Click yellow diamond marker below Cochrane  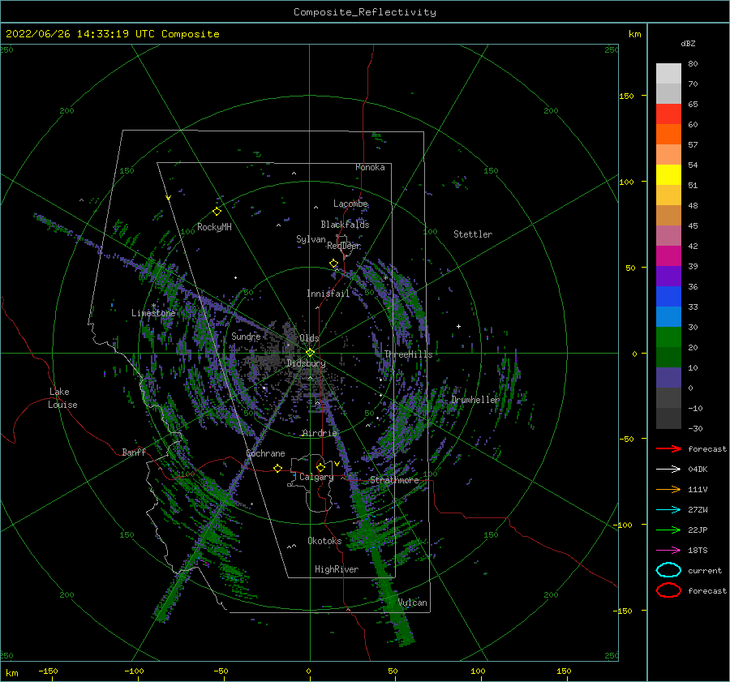[278, 468]
